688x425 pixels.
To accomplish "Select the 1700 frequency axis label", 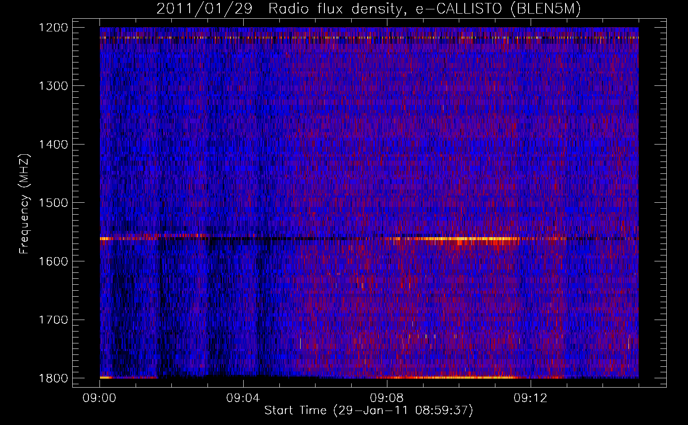I will point(53,320).
